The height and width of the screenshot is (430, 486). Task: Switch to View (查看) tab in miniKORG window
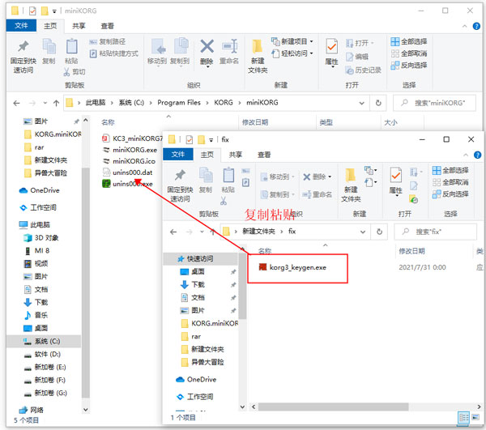point(107,26)
